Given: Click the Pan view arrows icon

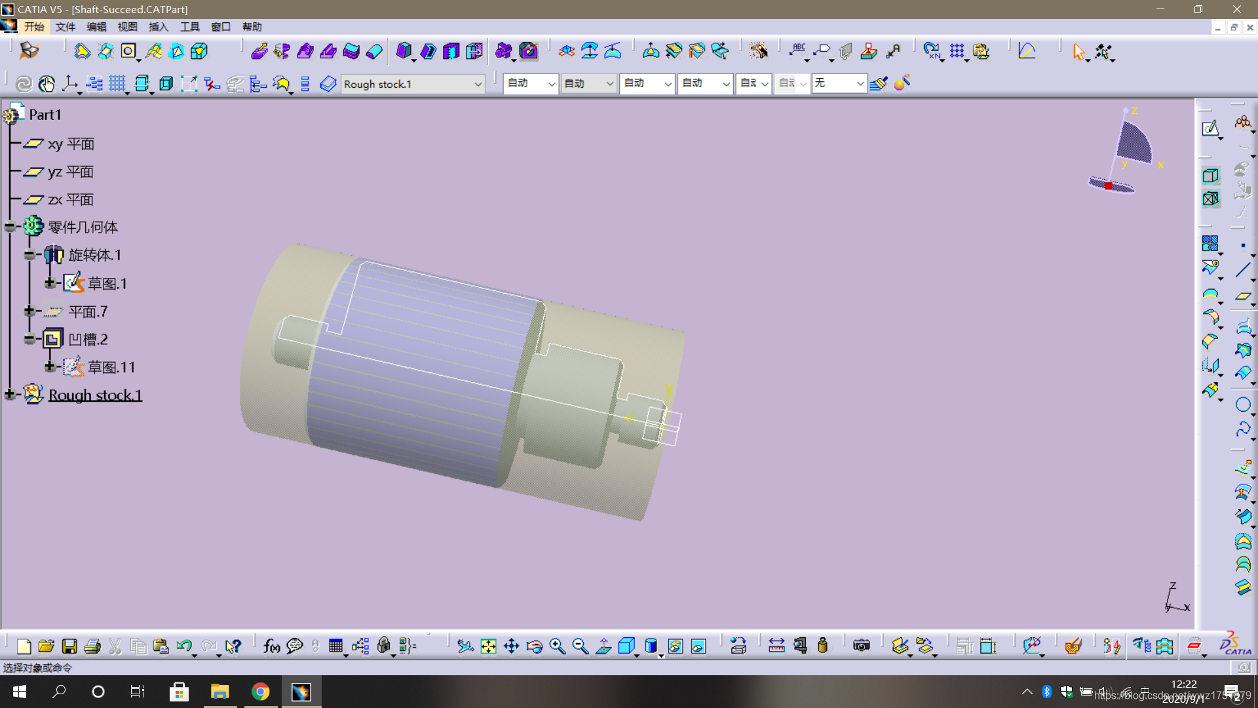Looking at the screenshot, I should [x=511, y=646].
